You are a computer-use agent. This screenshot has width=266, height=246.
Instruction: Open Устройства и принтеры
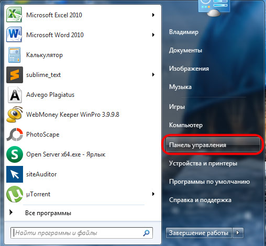(x=203, y=163)
